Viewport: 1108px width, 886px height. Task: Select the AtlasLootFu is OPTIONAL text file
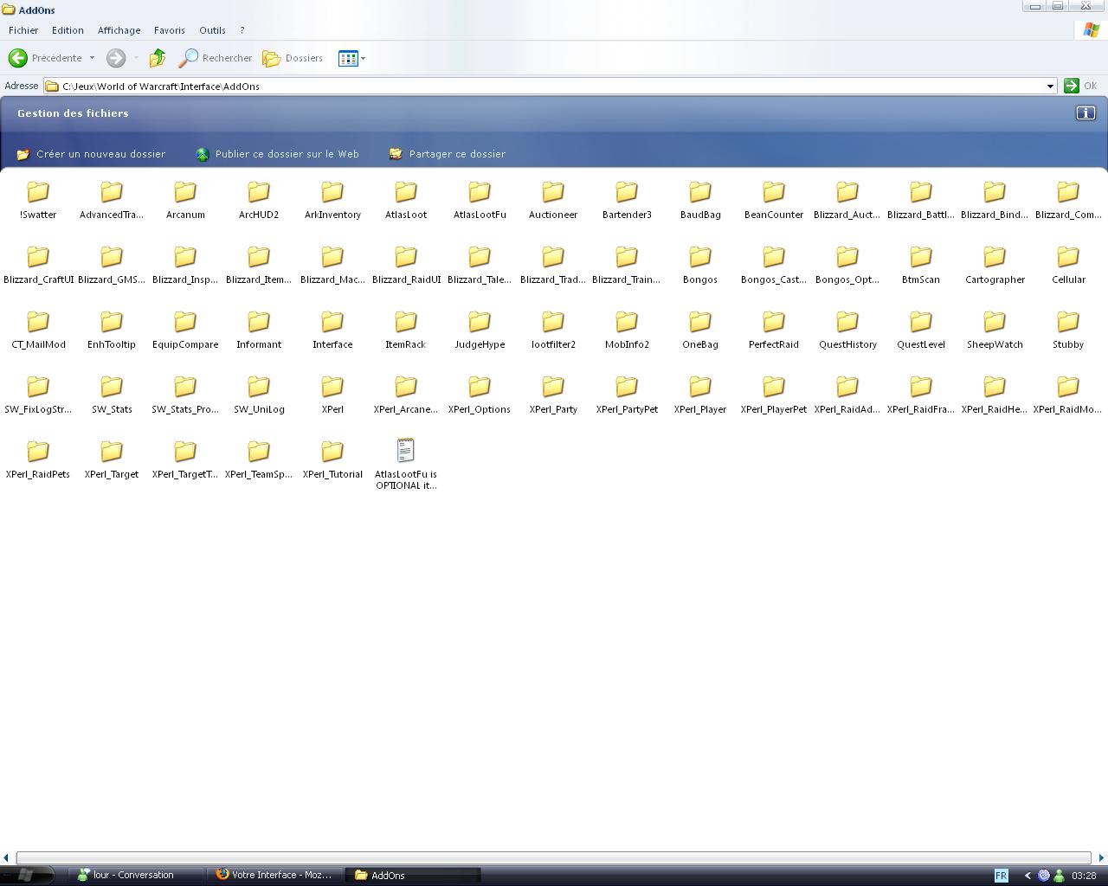[406, 465]
